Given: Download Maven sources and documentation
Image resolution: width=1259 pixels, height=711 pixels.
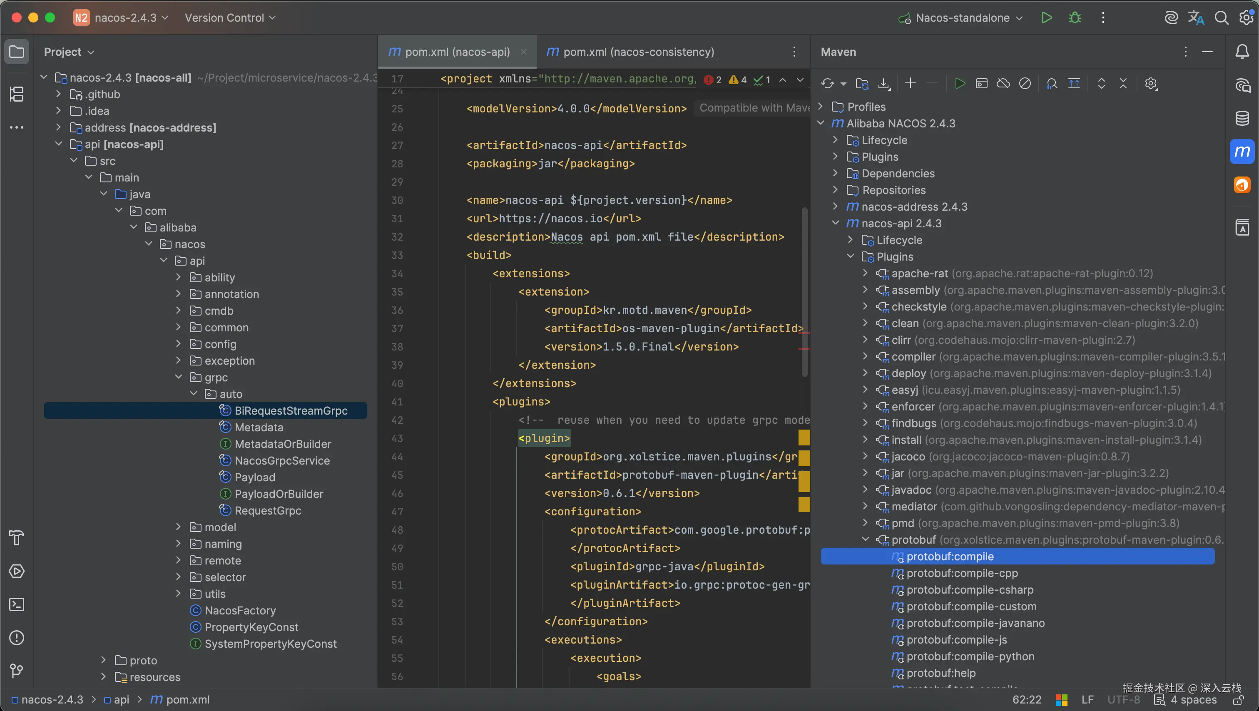Looking at the screenshot, I should [x=884, y=84].
